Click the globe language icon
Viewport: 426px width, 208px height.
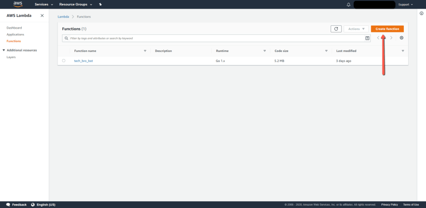33,205
